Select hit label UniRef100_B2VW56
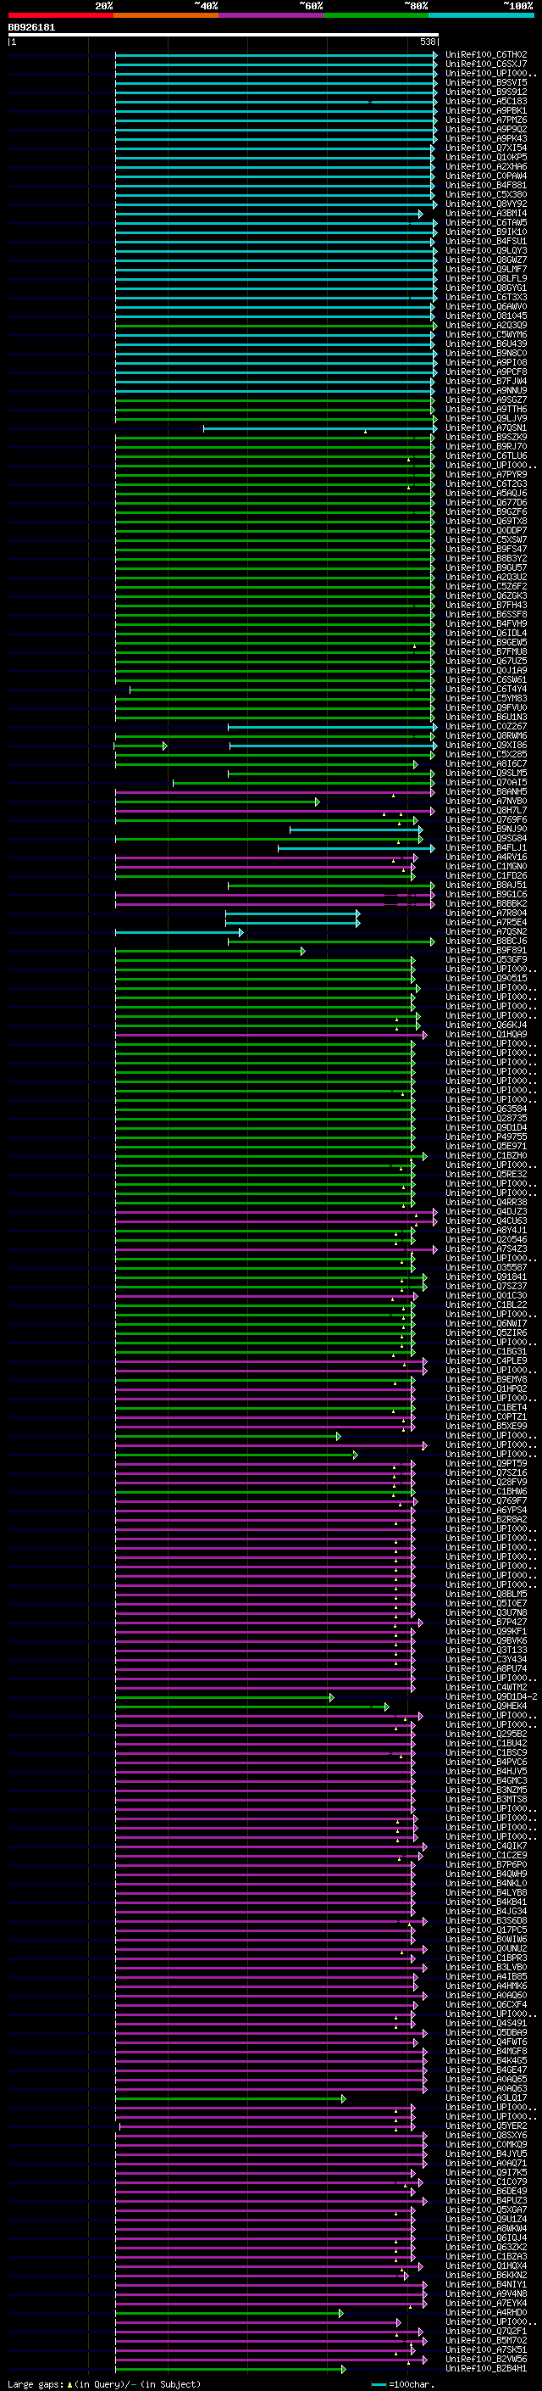Viewport: 542px width, 2391px height. click(486, 2359)
